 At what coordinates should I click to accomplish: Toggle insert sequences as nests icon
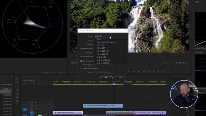tap(25, 83)
